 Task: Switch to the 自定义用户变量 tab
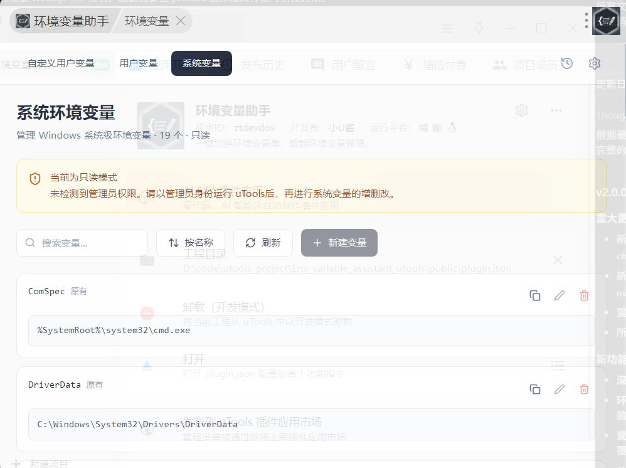[61, 63]
